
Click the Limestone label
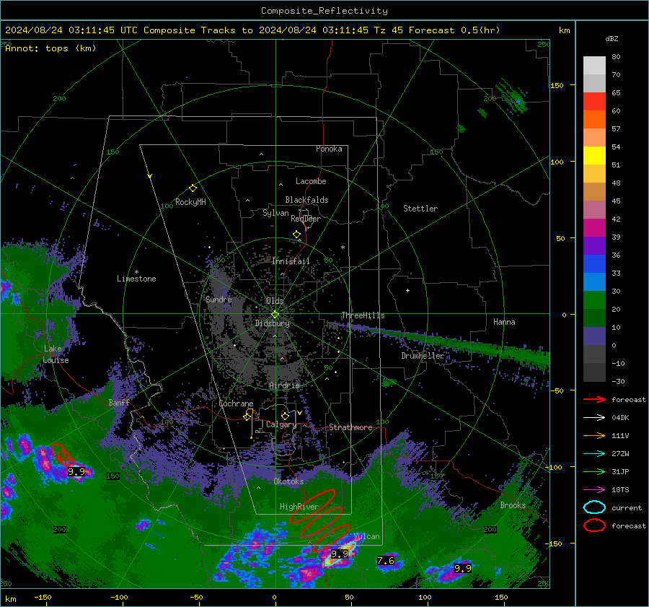click(136, 279)
